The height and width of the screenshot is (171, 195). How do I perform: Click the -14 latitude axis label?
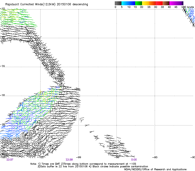tap(2, 66)
